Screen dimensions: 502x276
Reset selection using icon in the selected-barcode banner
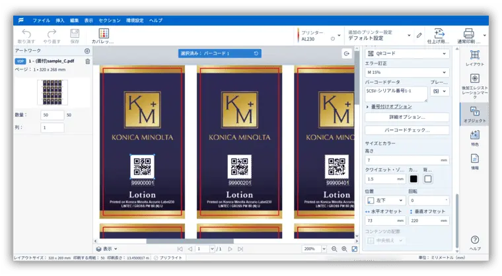tap(256, 53)
